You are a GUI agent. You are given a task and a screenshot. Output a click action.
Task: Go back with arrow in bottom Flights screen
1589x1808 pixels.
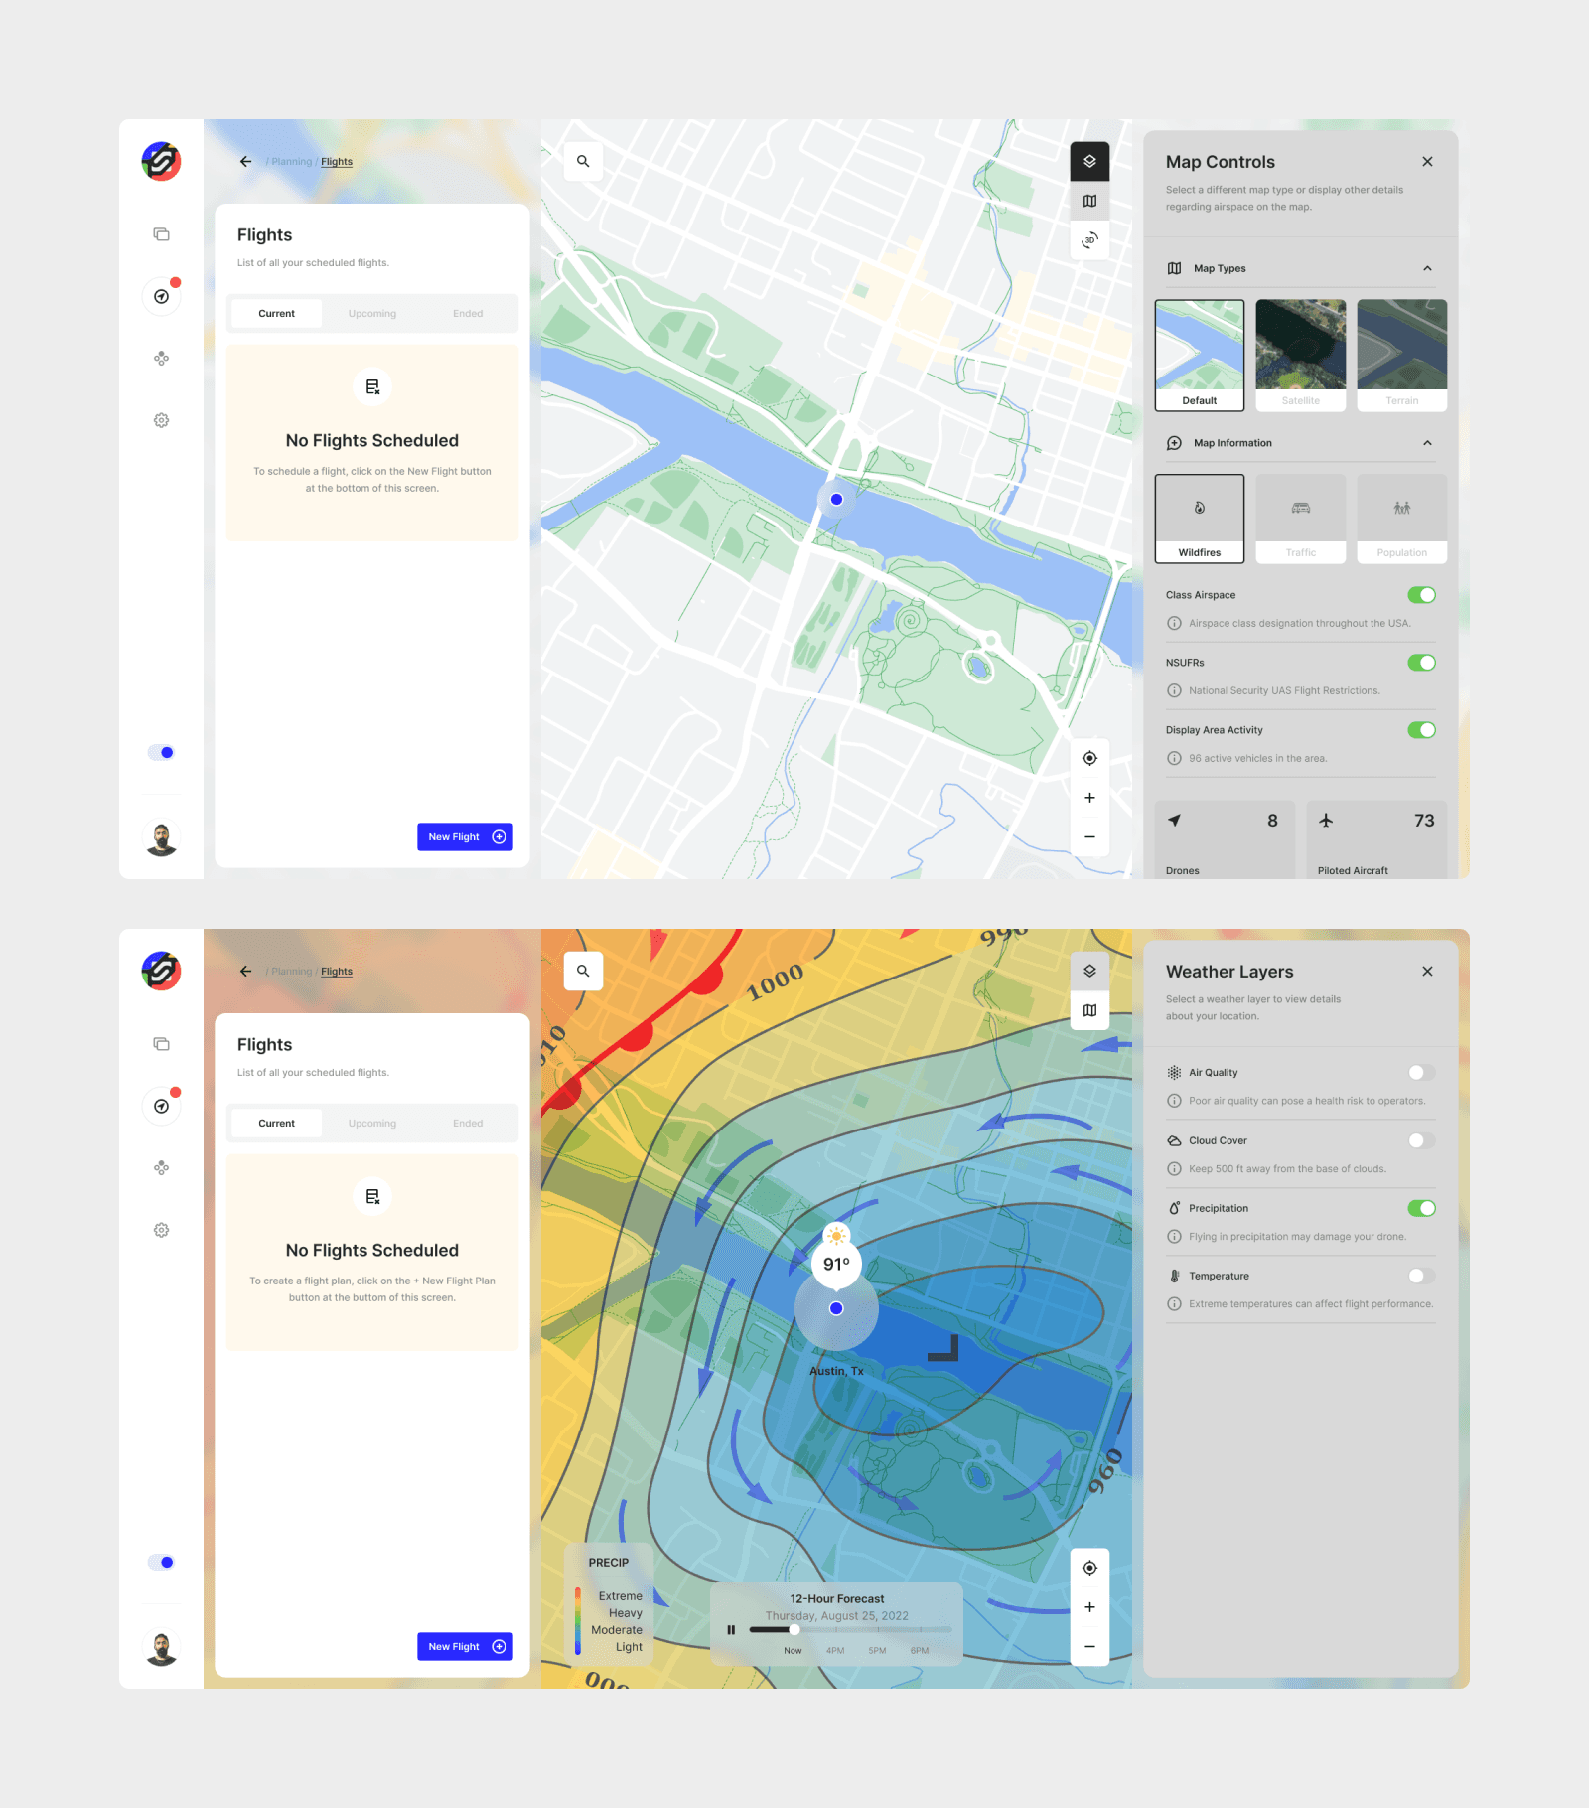tap(245, 971)
